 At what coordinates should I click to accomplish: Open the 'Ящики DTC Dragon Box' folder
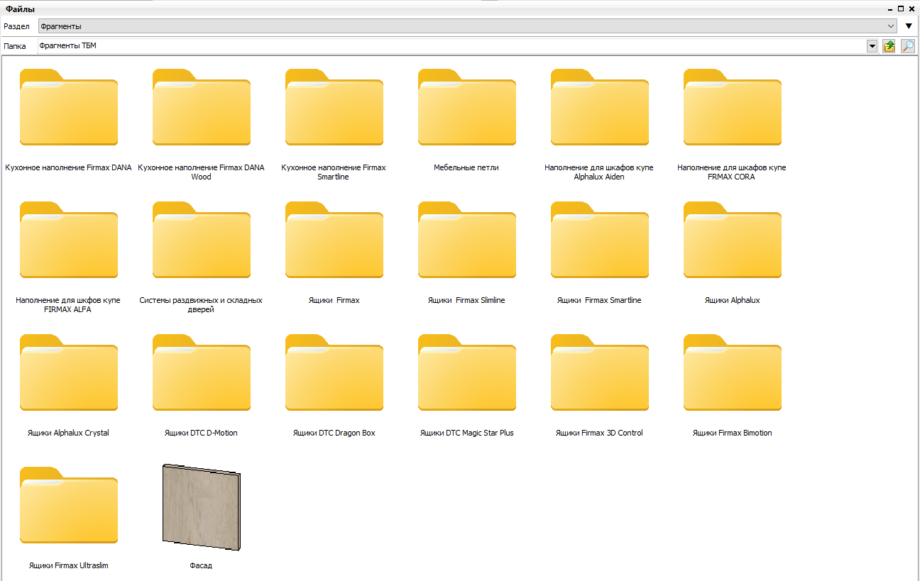point(334,373)
